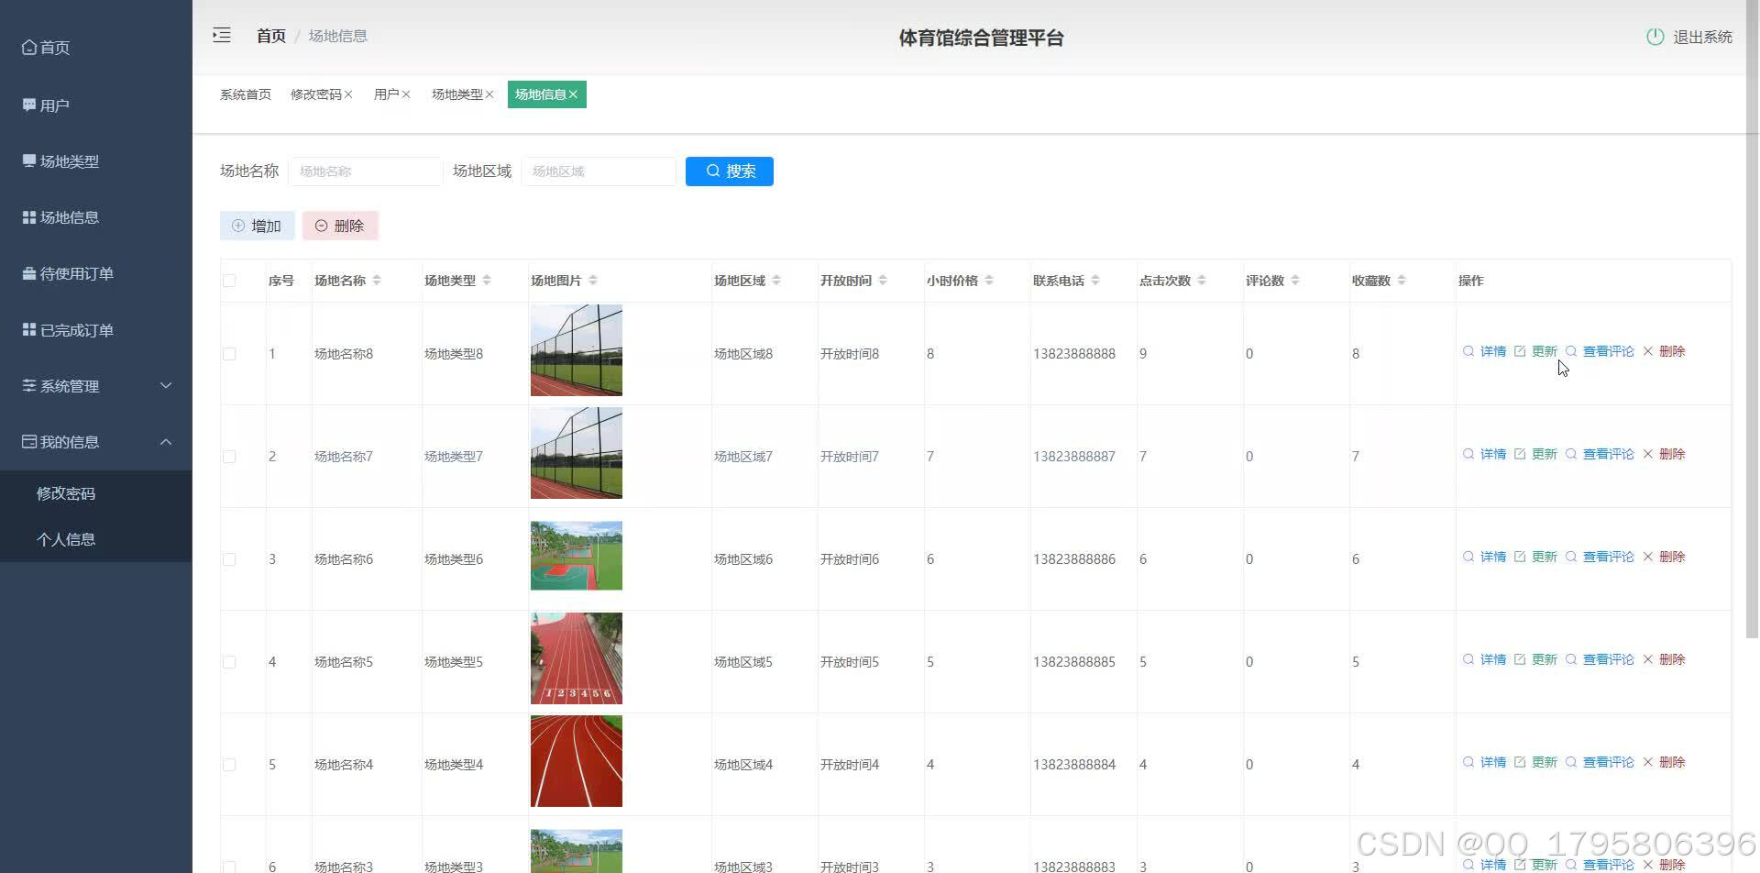Close the 场地类型 tab
Screen dimensions: 1760x873
(489, 94)
